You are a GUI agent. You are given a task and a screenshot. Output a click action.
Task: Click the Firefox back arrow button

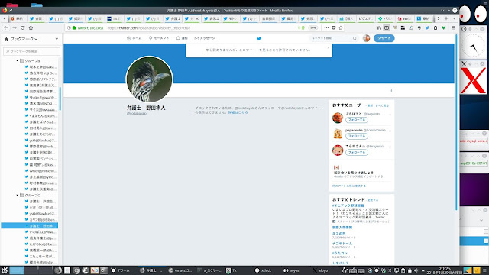[6, 27]
